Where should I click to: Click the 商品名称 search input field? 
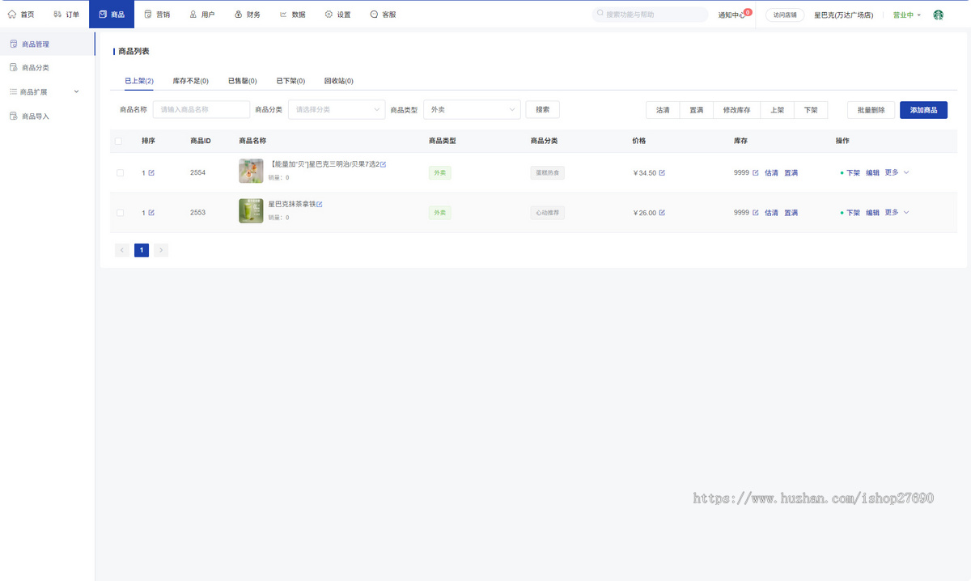201,109
